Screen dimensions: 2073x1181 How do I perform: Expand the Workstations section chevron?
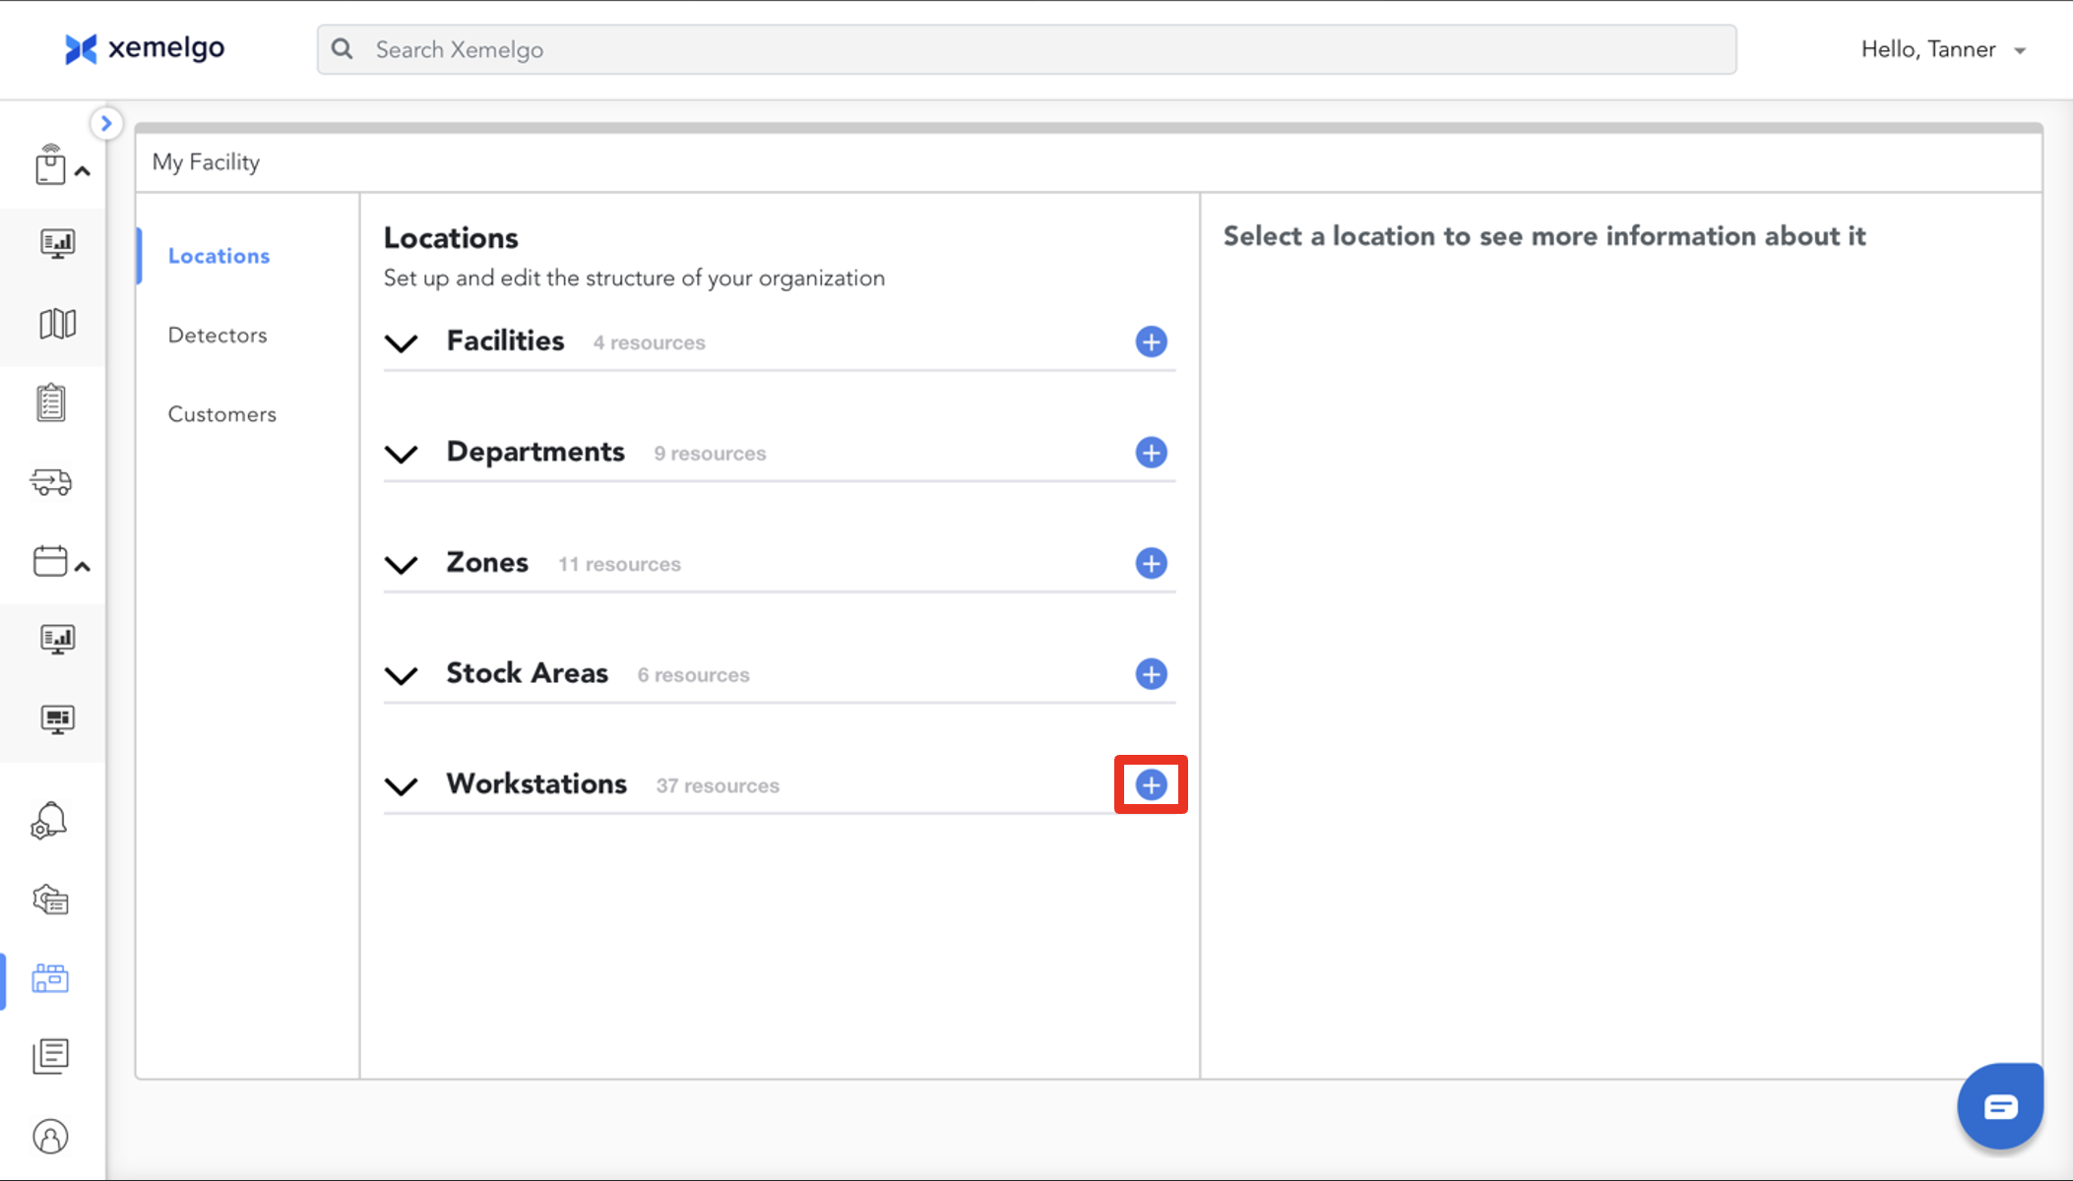pos(401,785)
